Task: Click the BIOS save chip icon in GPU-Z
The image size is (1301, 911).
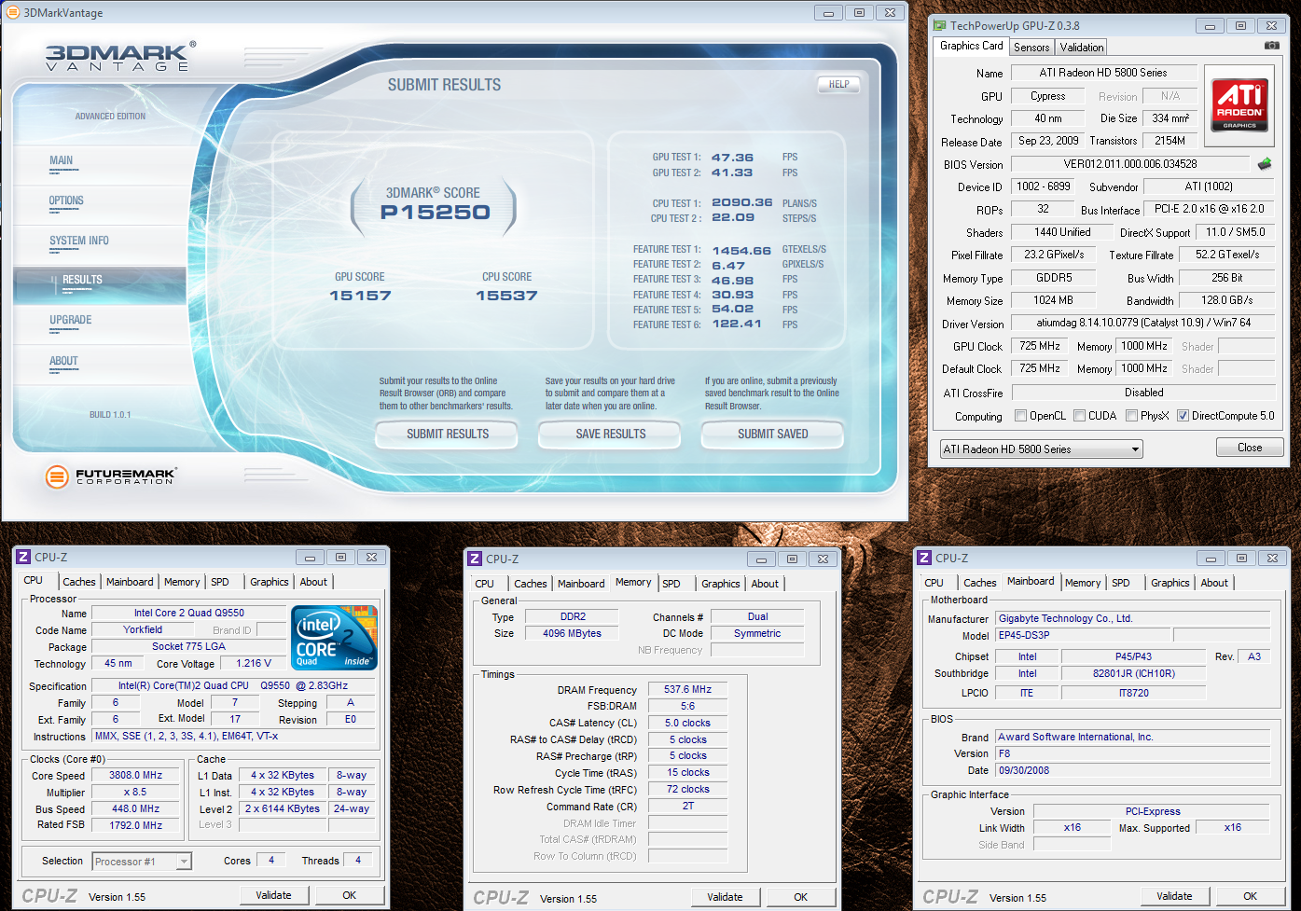Action: [1265, 164]
